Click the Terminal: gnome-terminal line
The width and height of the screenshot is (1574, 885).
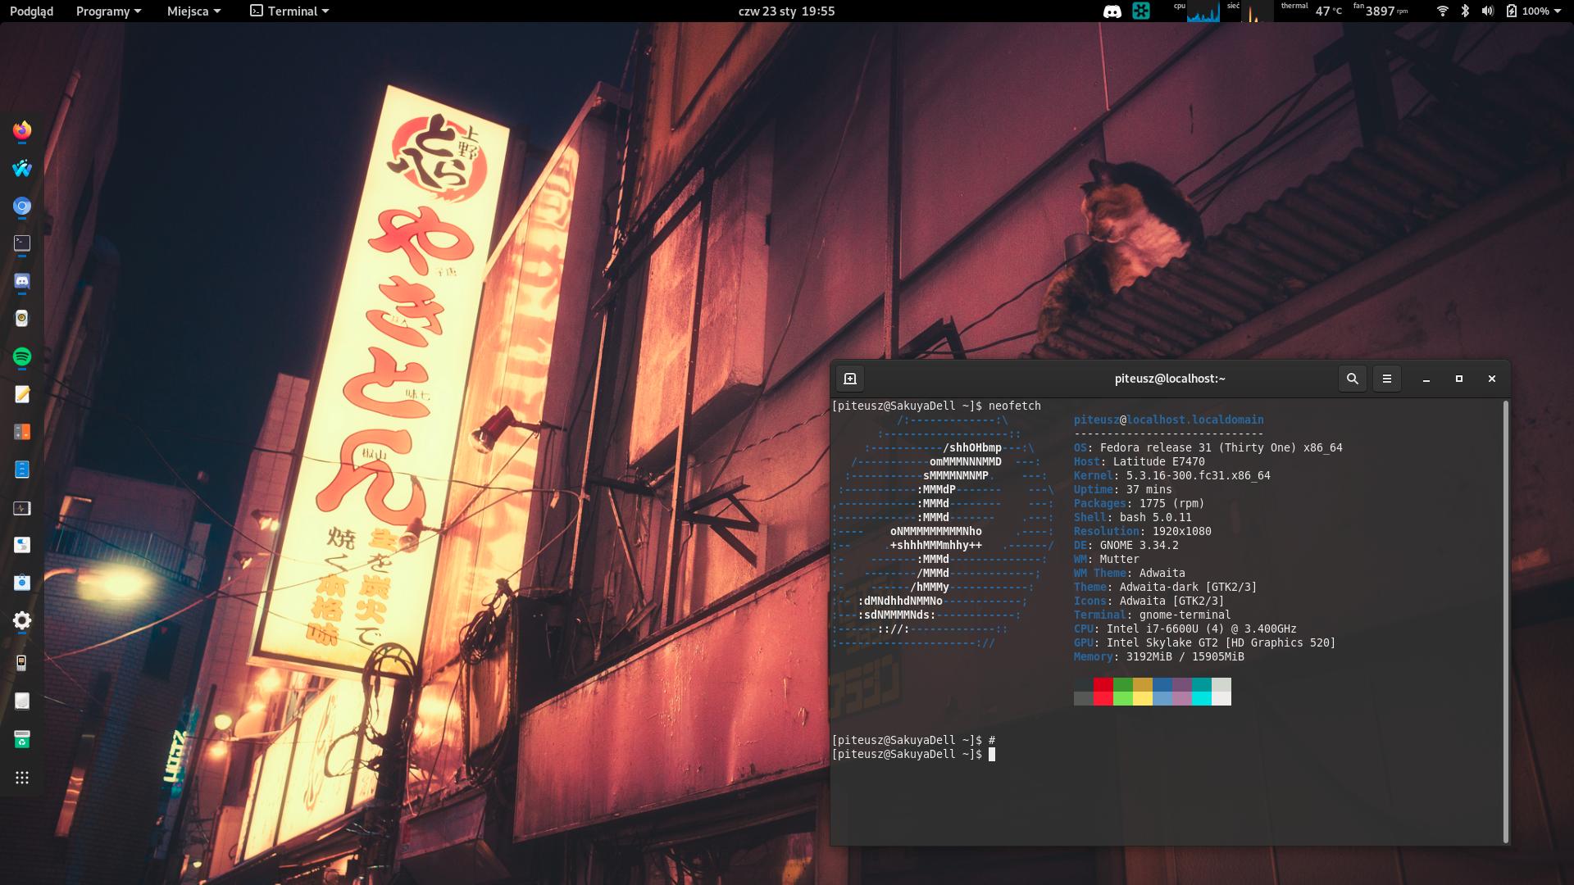[1152, 615]
